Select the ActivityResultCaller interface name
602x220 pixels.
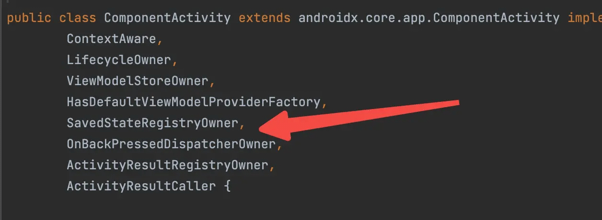tap(141, 186)
